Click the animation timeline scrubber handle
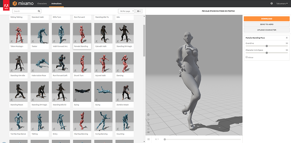This screenshot has height=143, width=291. pos(165,139)
